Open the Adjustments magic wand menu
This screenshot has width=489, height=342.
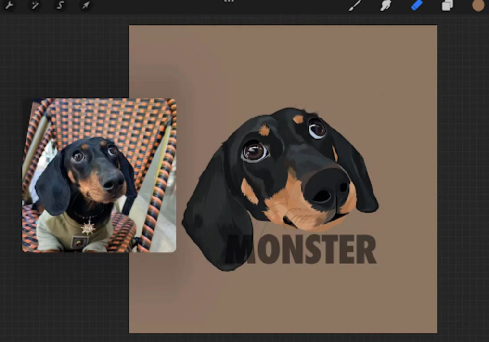click(x=35, y=5)
